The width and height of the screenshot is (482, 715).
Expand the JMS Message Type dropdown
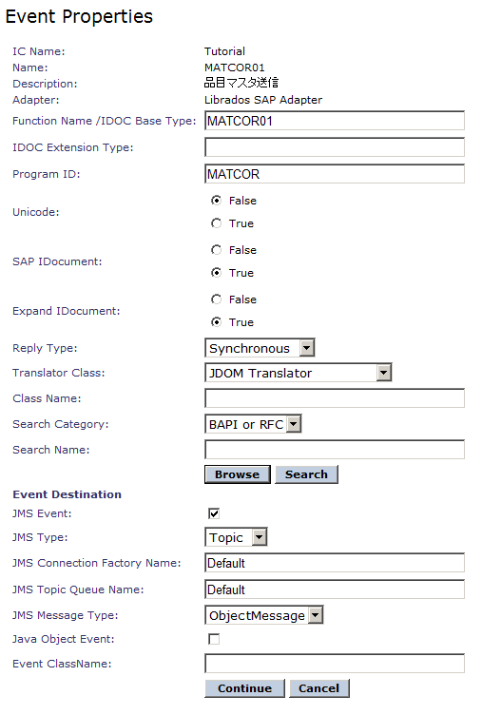point(264,614)
